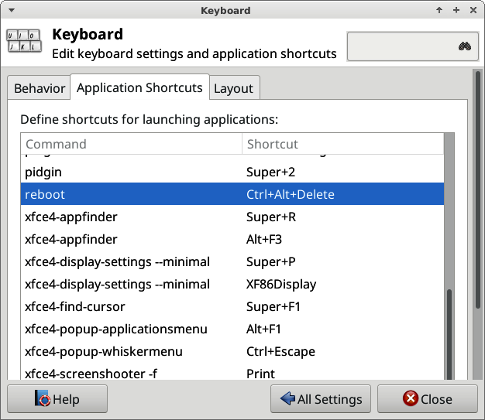
Task: Select the xfce4-popup-applicationsmenu row
Action: point(232,329)
